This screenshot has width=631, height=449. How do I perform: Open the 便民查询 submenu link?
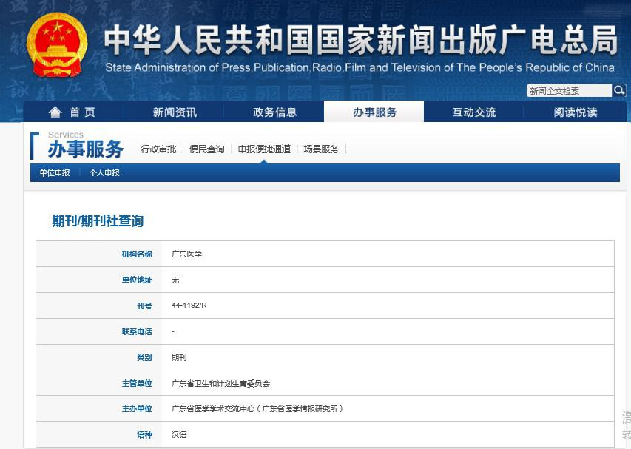206,149
